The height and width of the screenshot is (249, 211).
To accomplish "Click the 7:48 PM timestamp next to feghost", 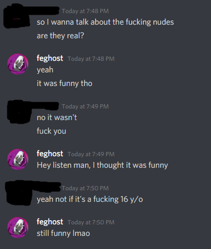I will click(91, 59).
